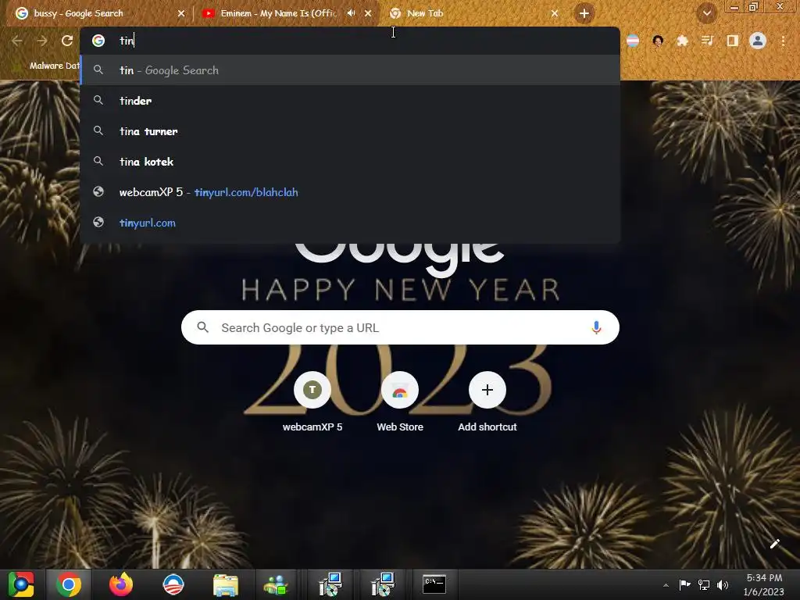The height and width of the screenshot is (600, 800).
Task: Switch to the bussy - Google Search tab
Action: (97, 13)
